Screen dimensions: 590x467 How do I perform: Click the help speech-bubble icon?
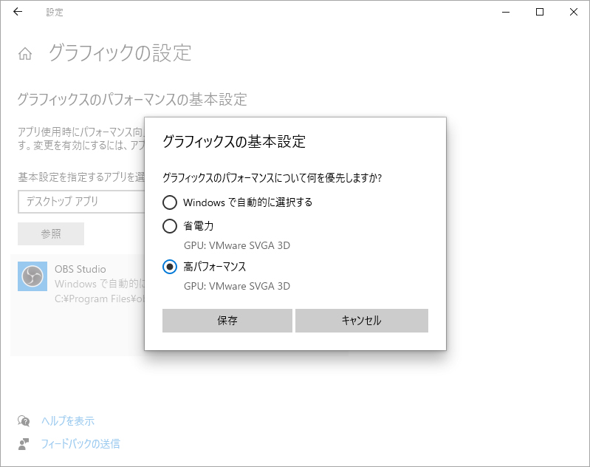(24, 420)
